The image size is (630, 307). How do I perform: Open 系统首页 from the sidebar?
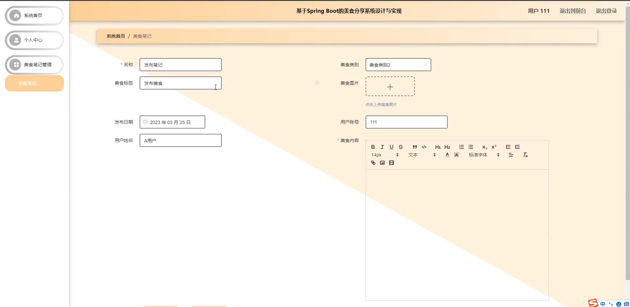(34, 15)
